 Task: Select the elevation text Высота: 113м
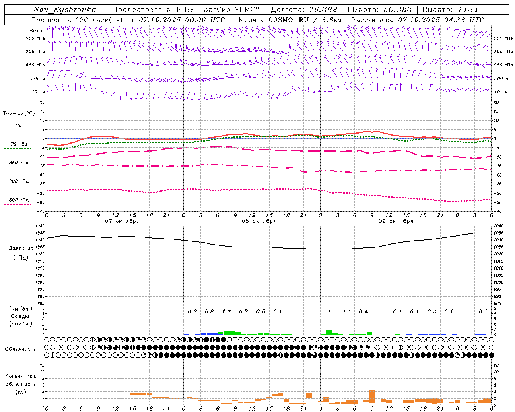click(x=450, y=10)
